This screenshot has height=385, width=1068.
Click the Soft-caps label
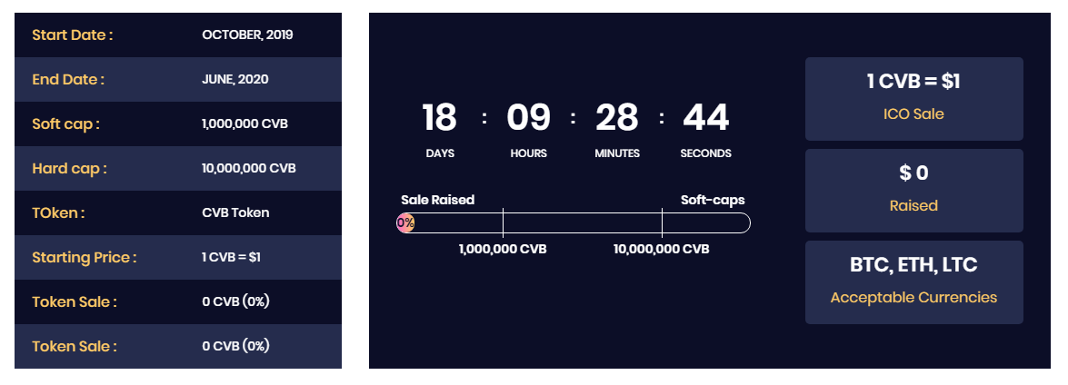(x=713, y=200)
